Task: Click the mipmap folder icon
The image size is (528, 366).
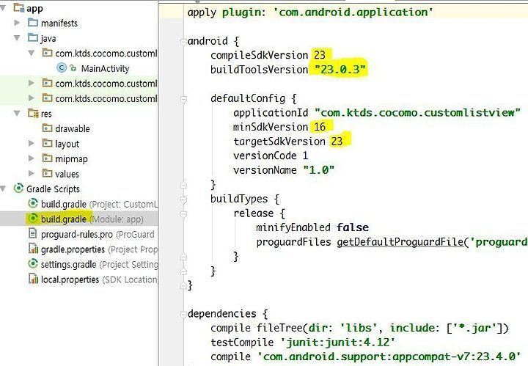Action: (x=47, y=158)
